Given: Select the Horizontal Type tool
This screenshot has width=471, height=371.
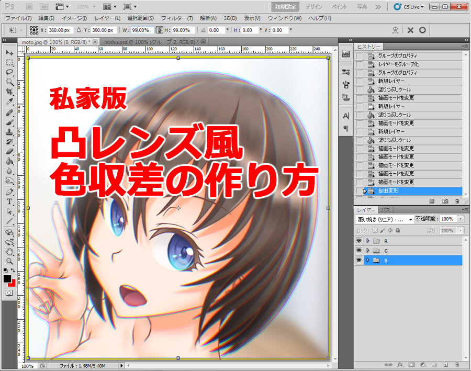Looking at the screenshot, I should 9,201.
